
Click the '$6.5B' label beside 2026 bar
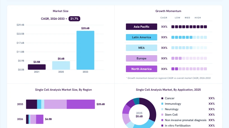click(48, 119)
